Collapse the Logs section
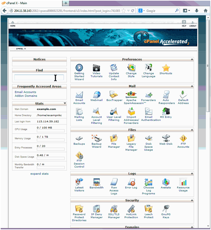This screenshot has height=230, width=211. tap(192, 173)
